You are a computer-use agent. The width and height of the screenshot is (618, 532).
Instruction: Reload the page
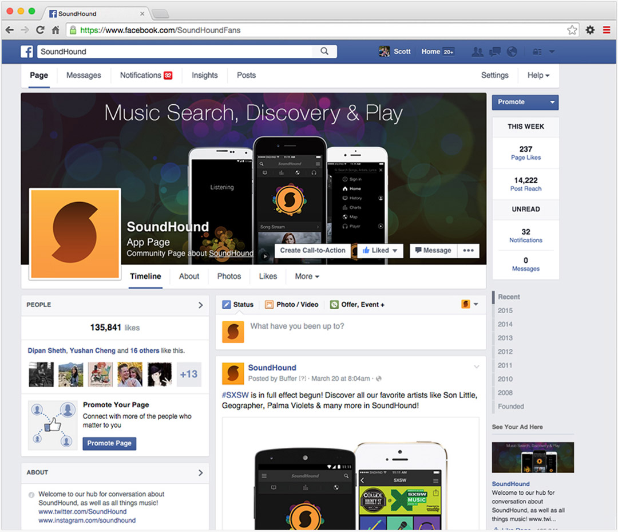[x=40, y=30]
